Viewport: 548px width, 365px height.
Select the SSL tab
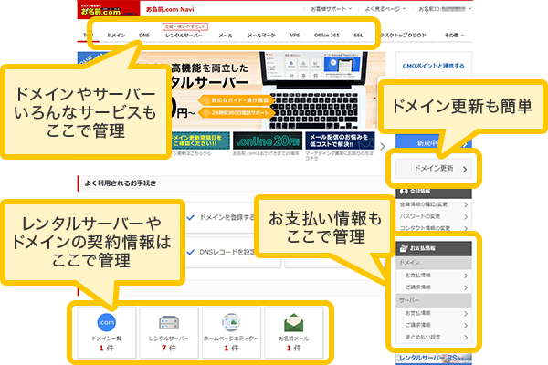point(358,36)
